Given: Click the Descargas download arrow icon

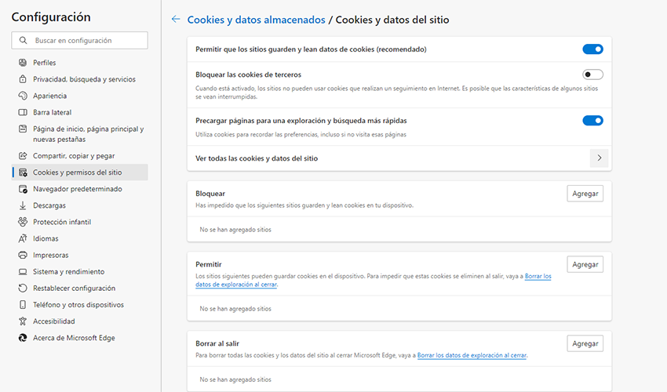Looking at the screenshot, I should (23, 205).
